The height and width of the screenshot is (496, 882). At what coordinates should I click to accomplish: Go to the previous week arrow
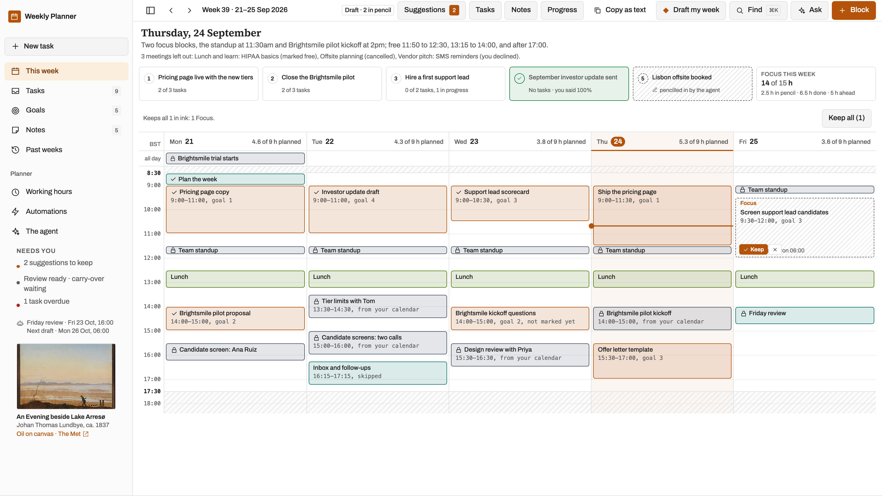click(171, 10)
